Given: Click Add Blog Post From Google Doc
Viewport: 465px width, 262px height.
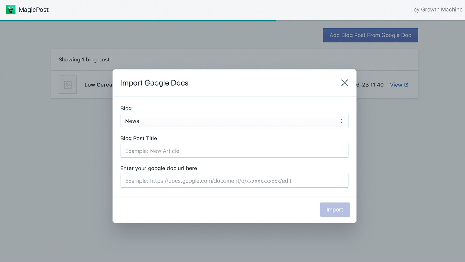Looking at the screenshot, I should tap(370, 35).
